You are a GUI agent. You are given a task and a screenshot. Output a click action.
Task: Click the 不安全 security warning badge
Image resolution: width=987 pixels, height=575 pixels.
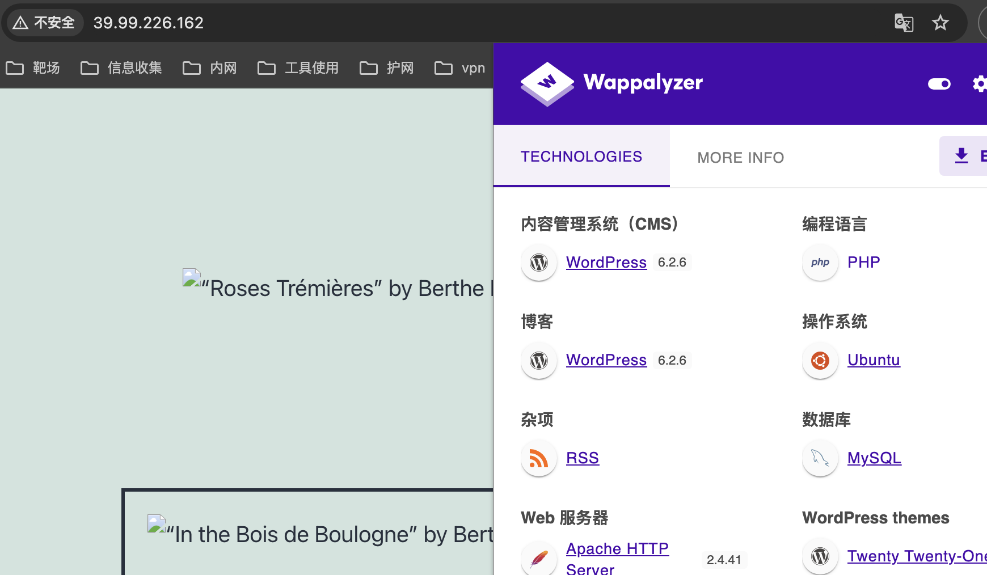(44, 23)
